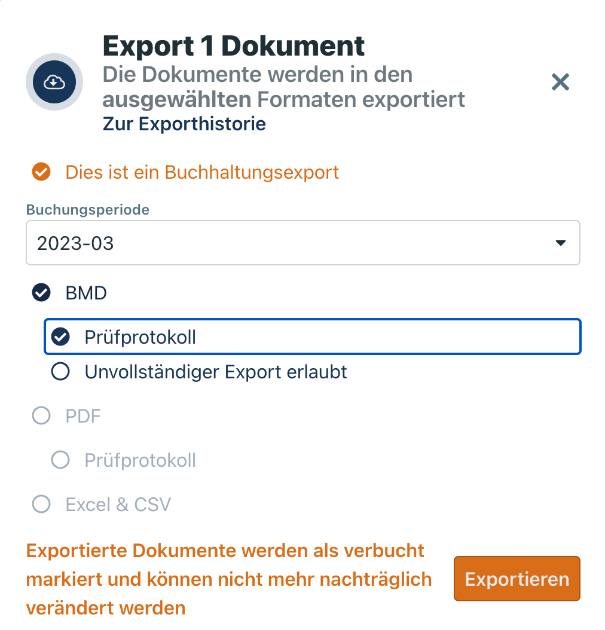Select the Excel & CSV circle
Image resolution: width=605 pixels, height=630 pixels.
(x=41, y=504)
